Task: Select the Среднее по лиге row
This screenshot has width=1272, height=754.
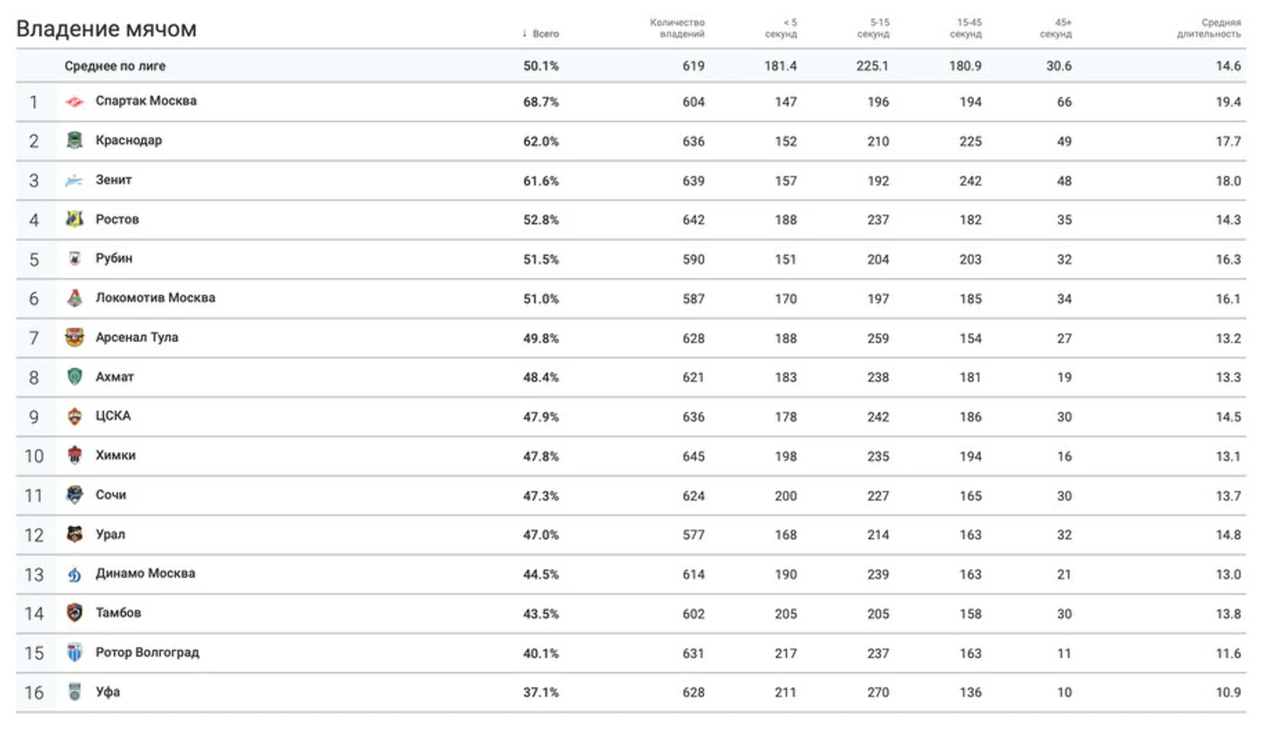Action: [x=631, y=66]
